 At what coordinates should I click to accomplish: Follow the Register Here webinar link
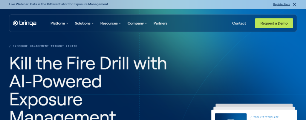(281, 4)
